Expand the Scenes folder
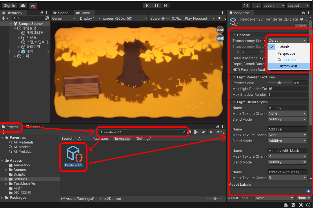The image size is (313, 208). (x=6, y=170)
